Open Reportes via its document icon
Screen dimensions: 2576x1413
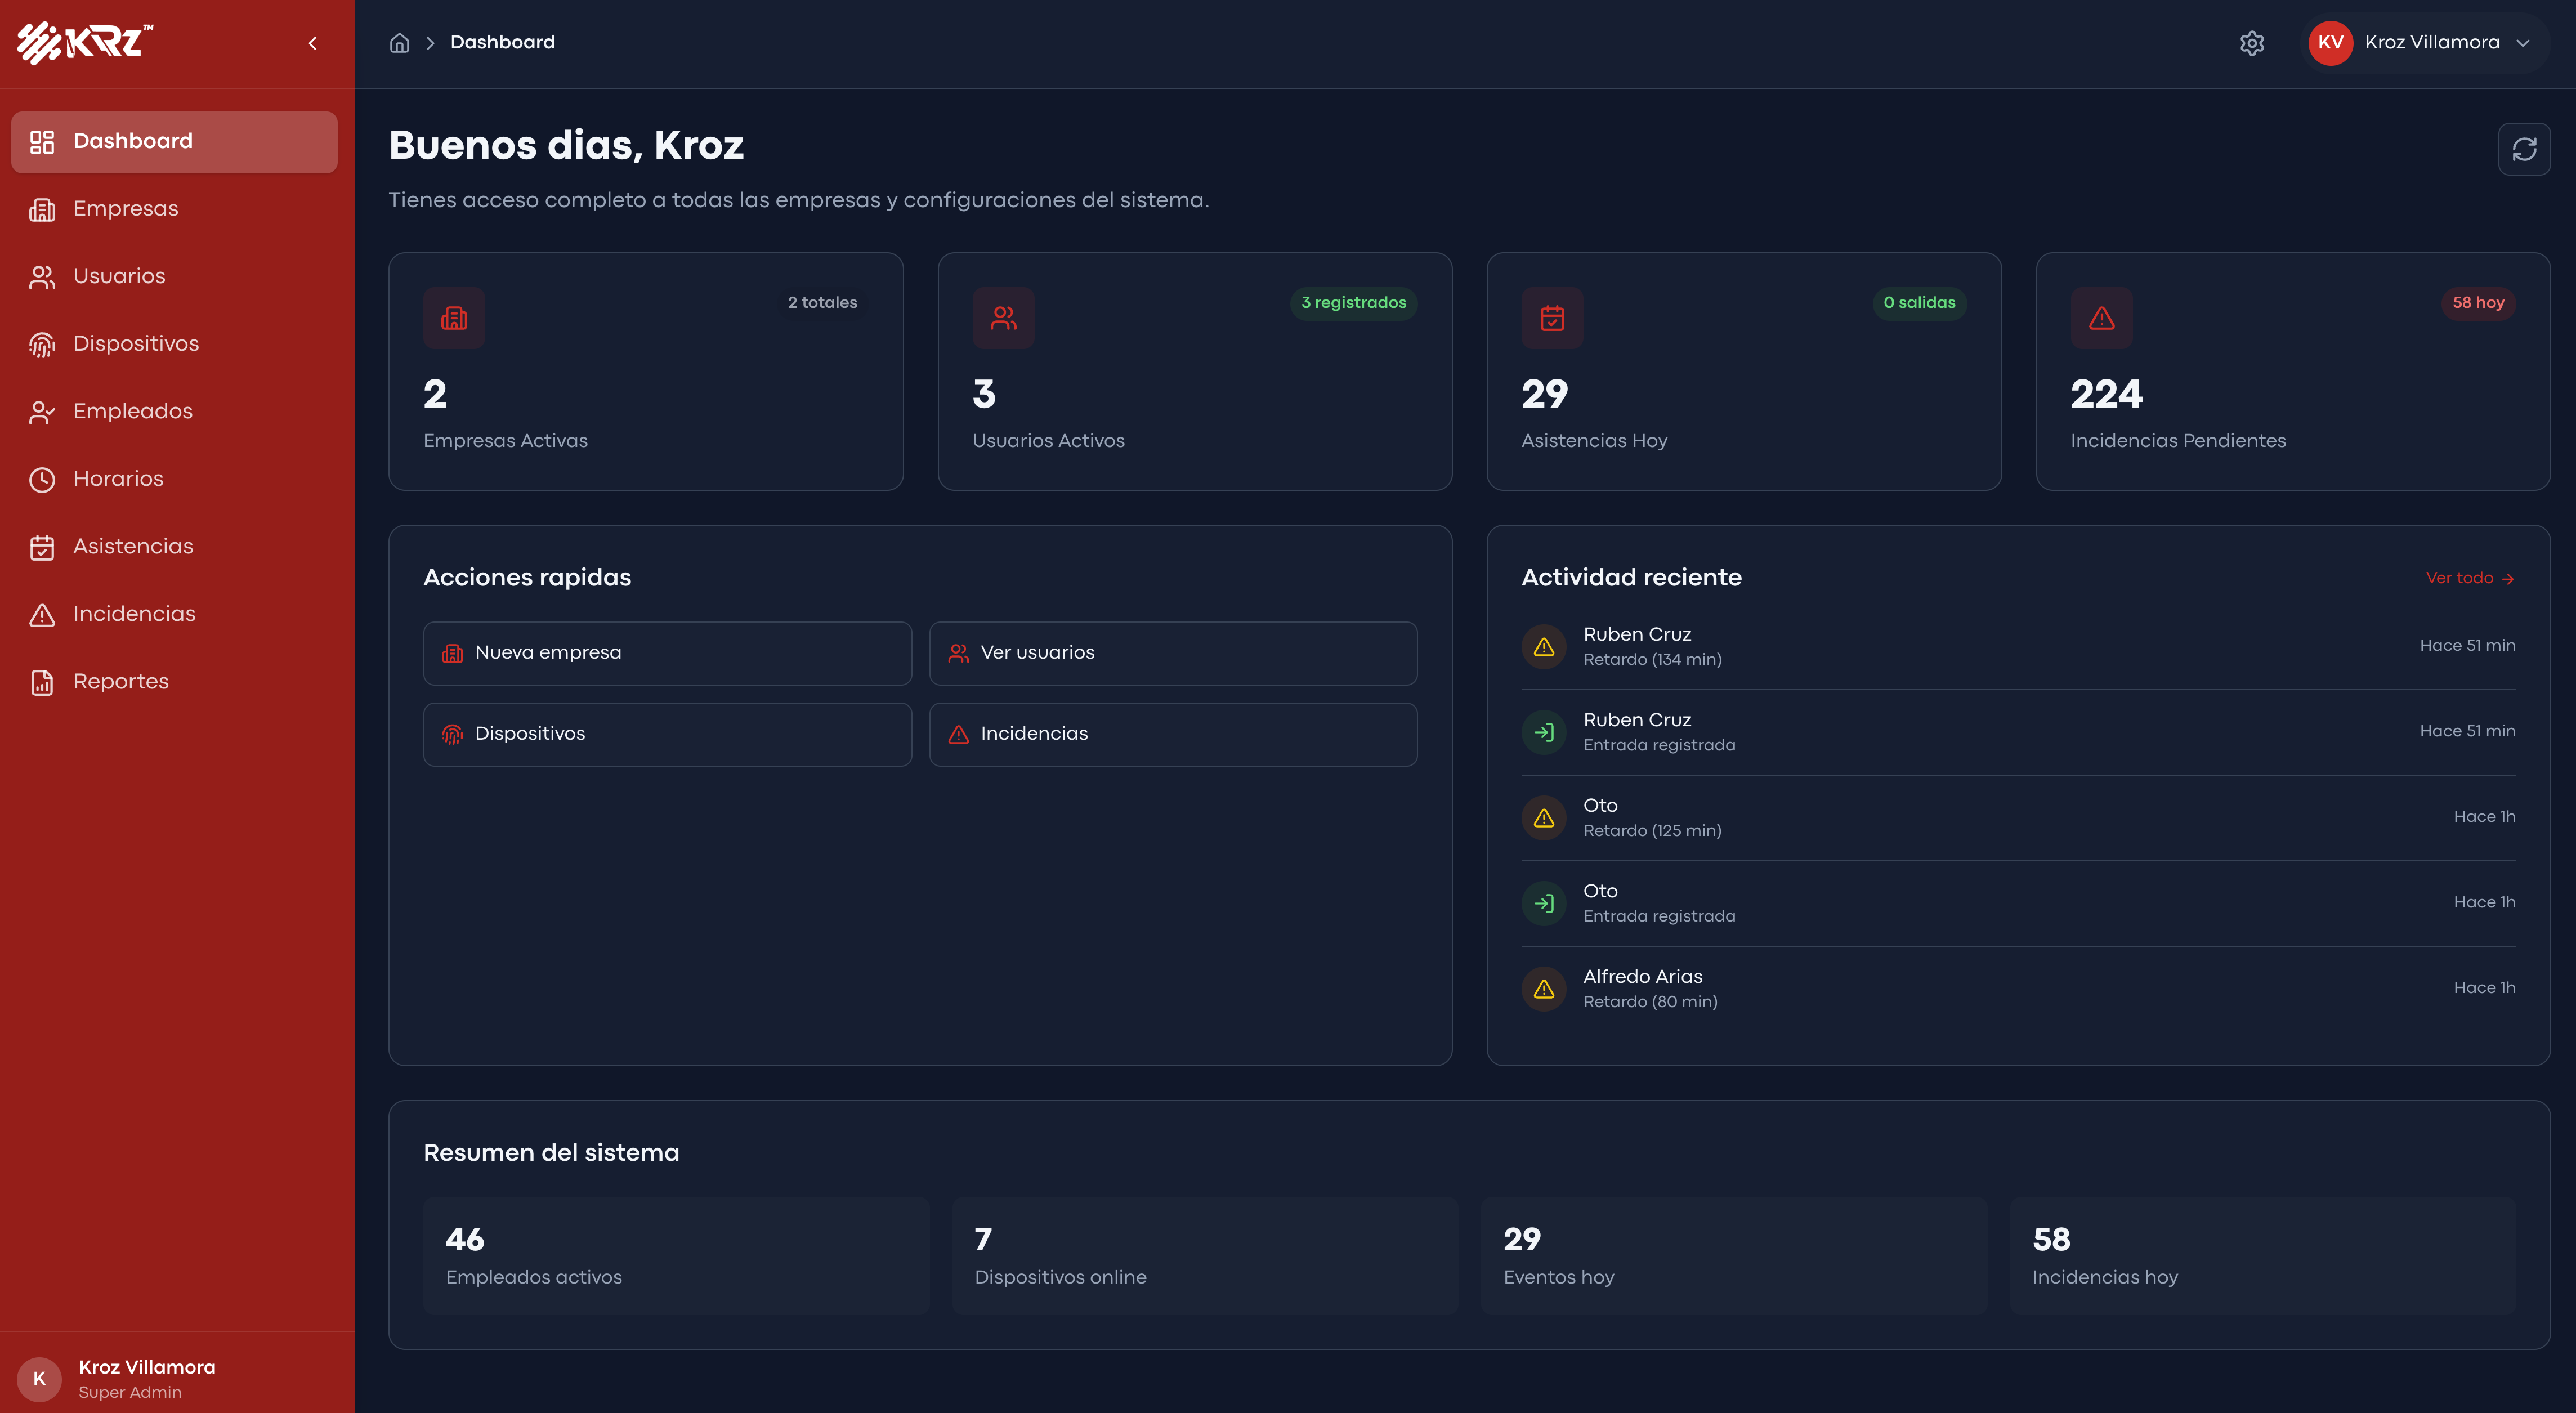pyautogui.click(x=42, y=681)
